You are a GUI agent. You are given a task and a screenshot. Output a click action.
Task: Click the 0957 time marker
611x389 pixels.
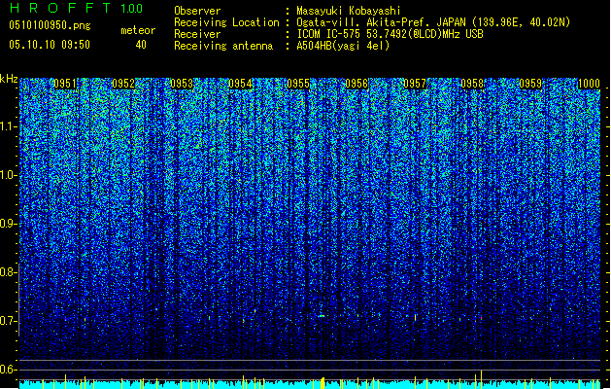(x=415, y=84)
